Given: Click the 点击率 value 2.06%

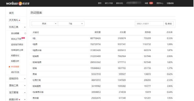Looking at the screenshot, I should (x=170, y=56).
